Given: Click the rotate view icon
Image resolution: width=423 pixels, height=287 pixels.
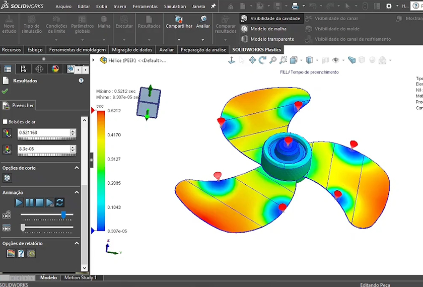Looking at the screenshot, I should click(262, 60).
